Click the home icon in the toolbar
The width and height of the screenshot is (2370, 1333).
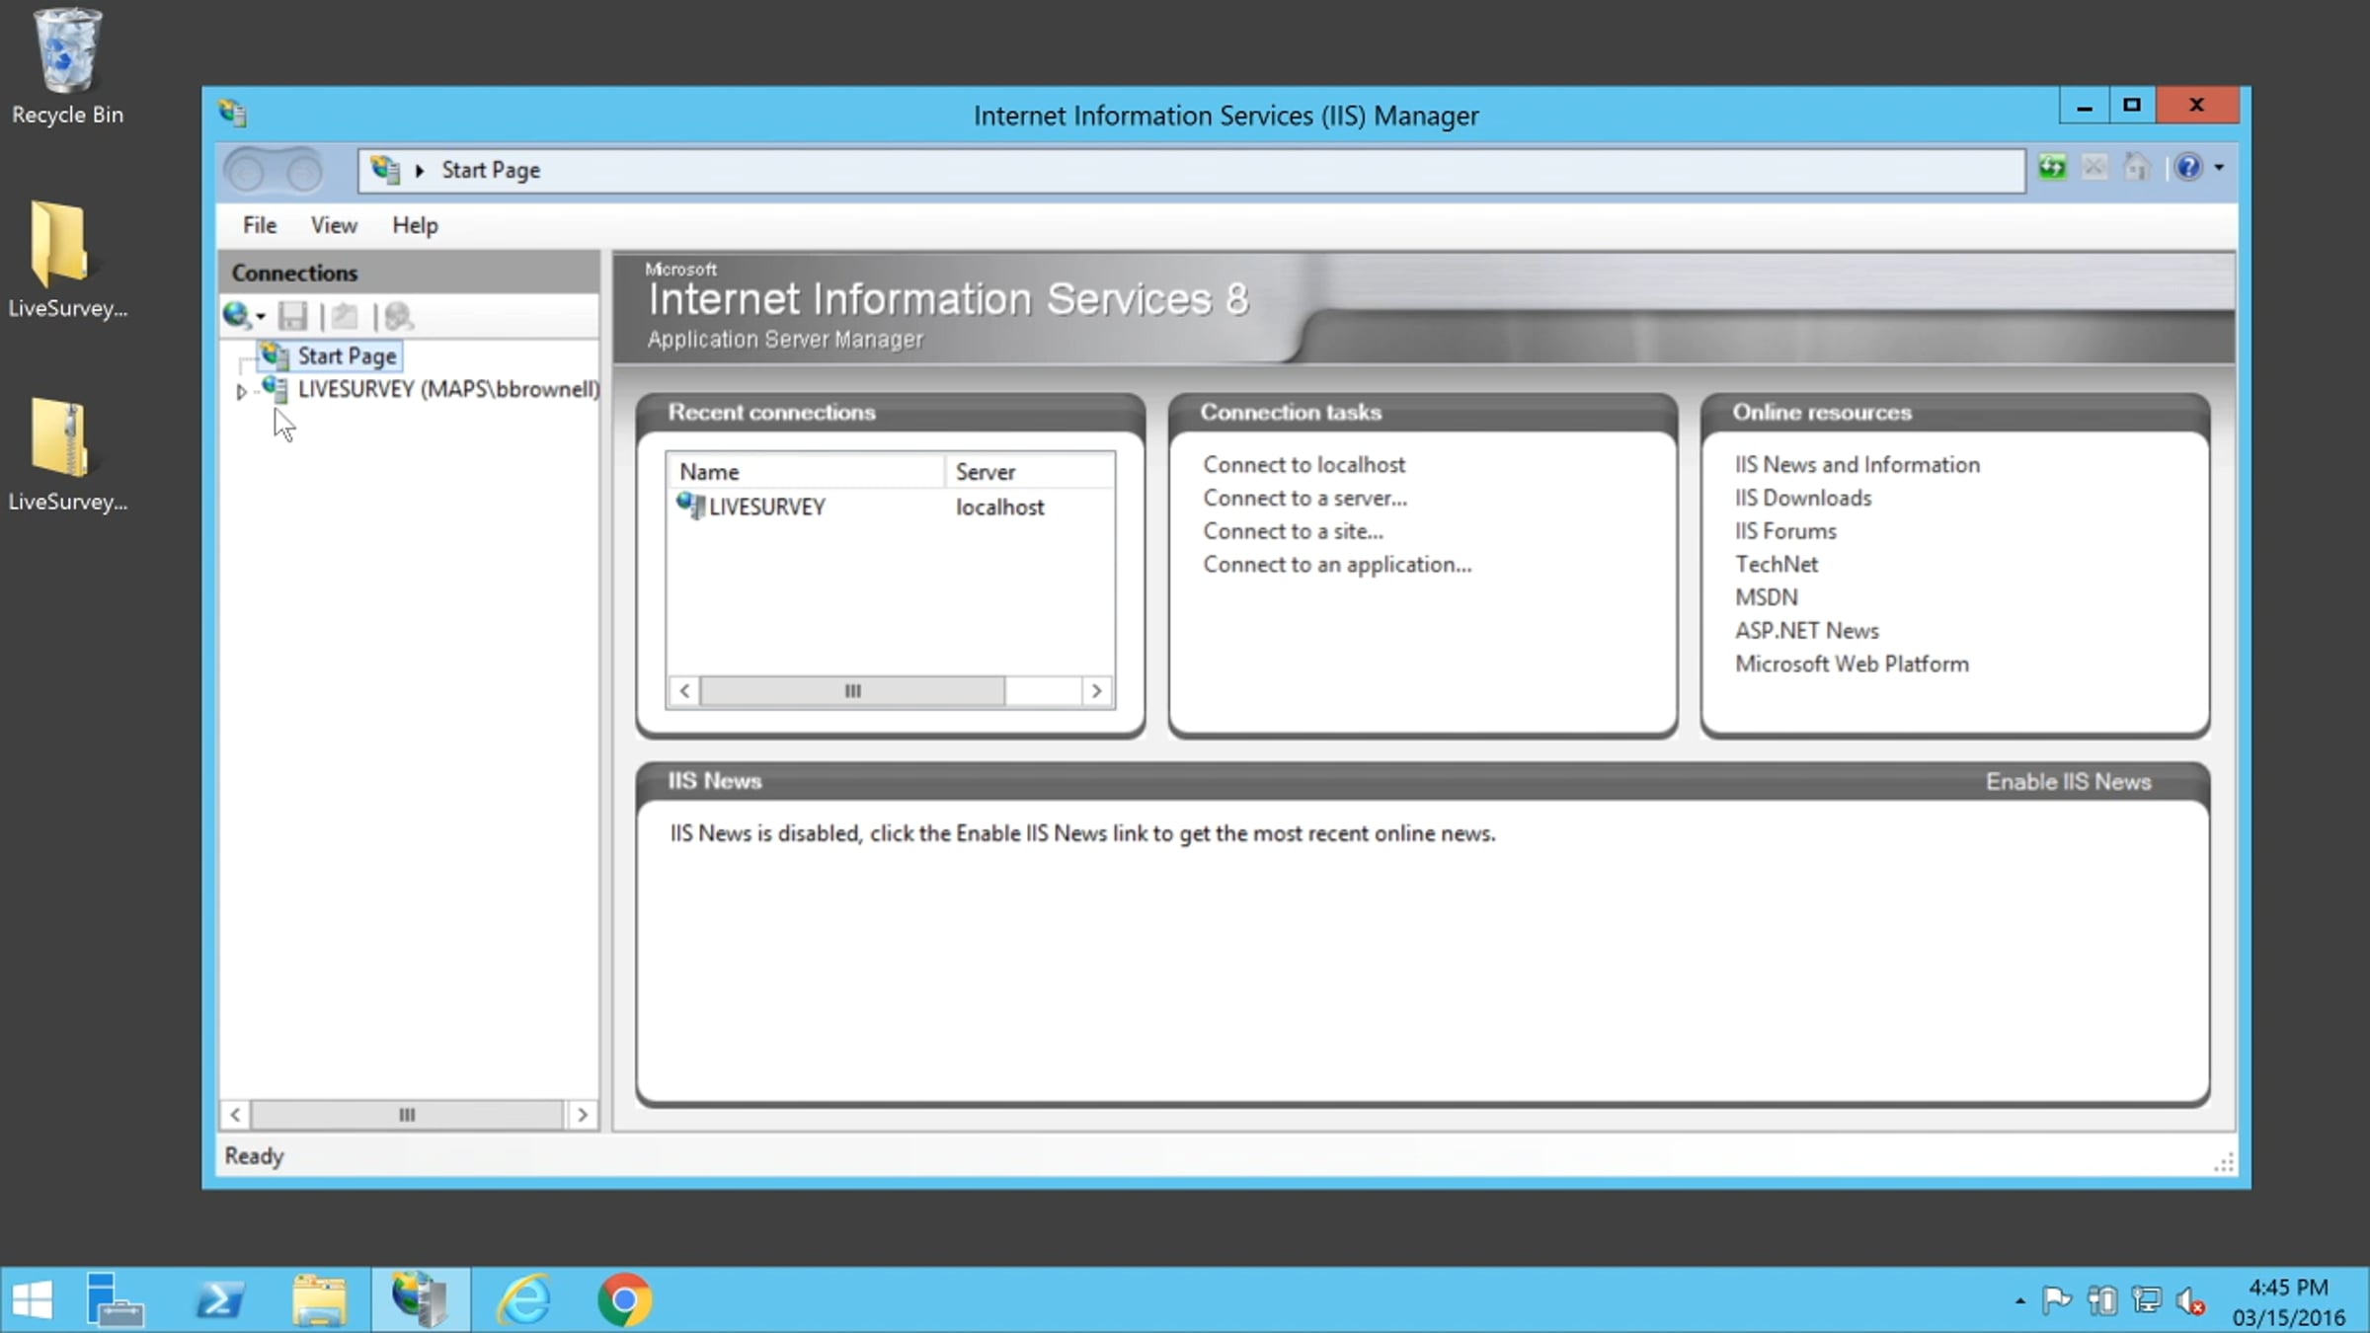pyautogui.click(x=2136, y=167)
